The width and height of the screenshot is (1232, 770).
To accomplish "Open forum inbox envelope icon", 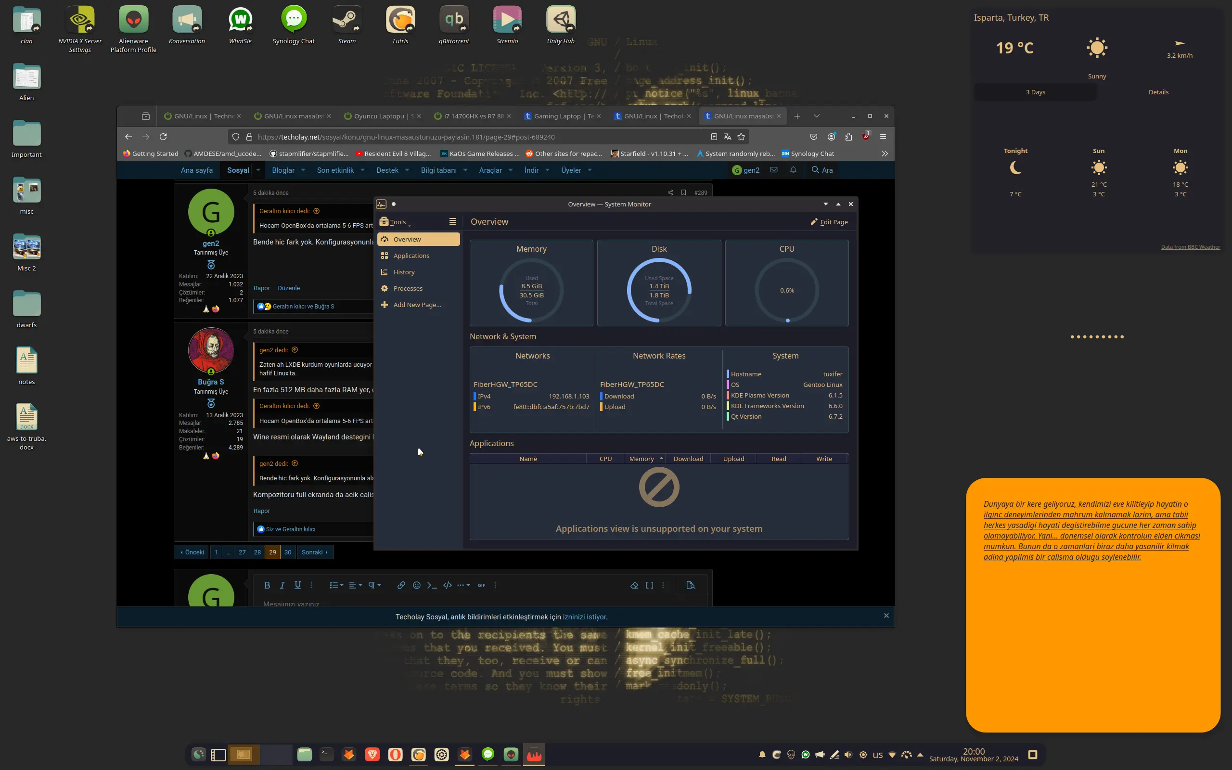I will pyautogui.click(x=774, y=170).
